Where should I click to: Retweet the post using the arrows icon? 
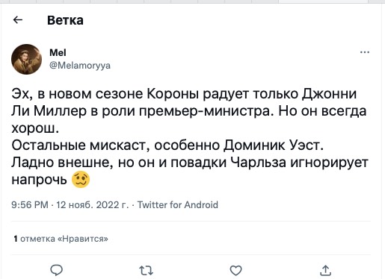click(x=146, y=271)
